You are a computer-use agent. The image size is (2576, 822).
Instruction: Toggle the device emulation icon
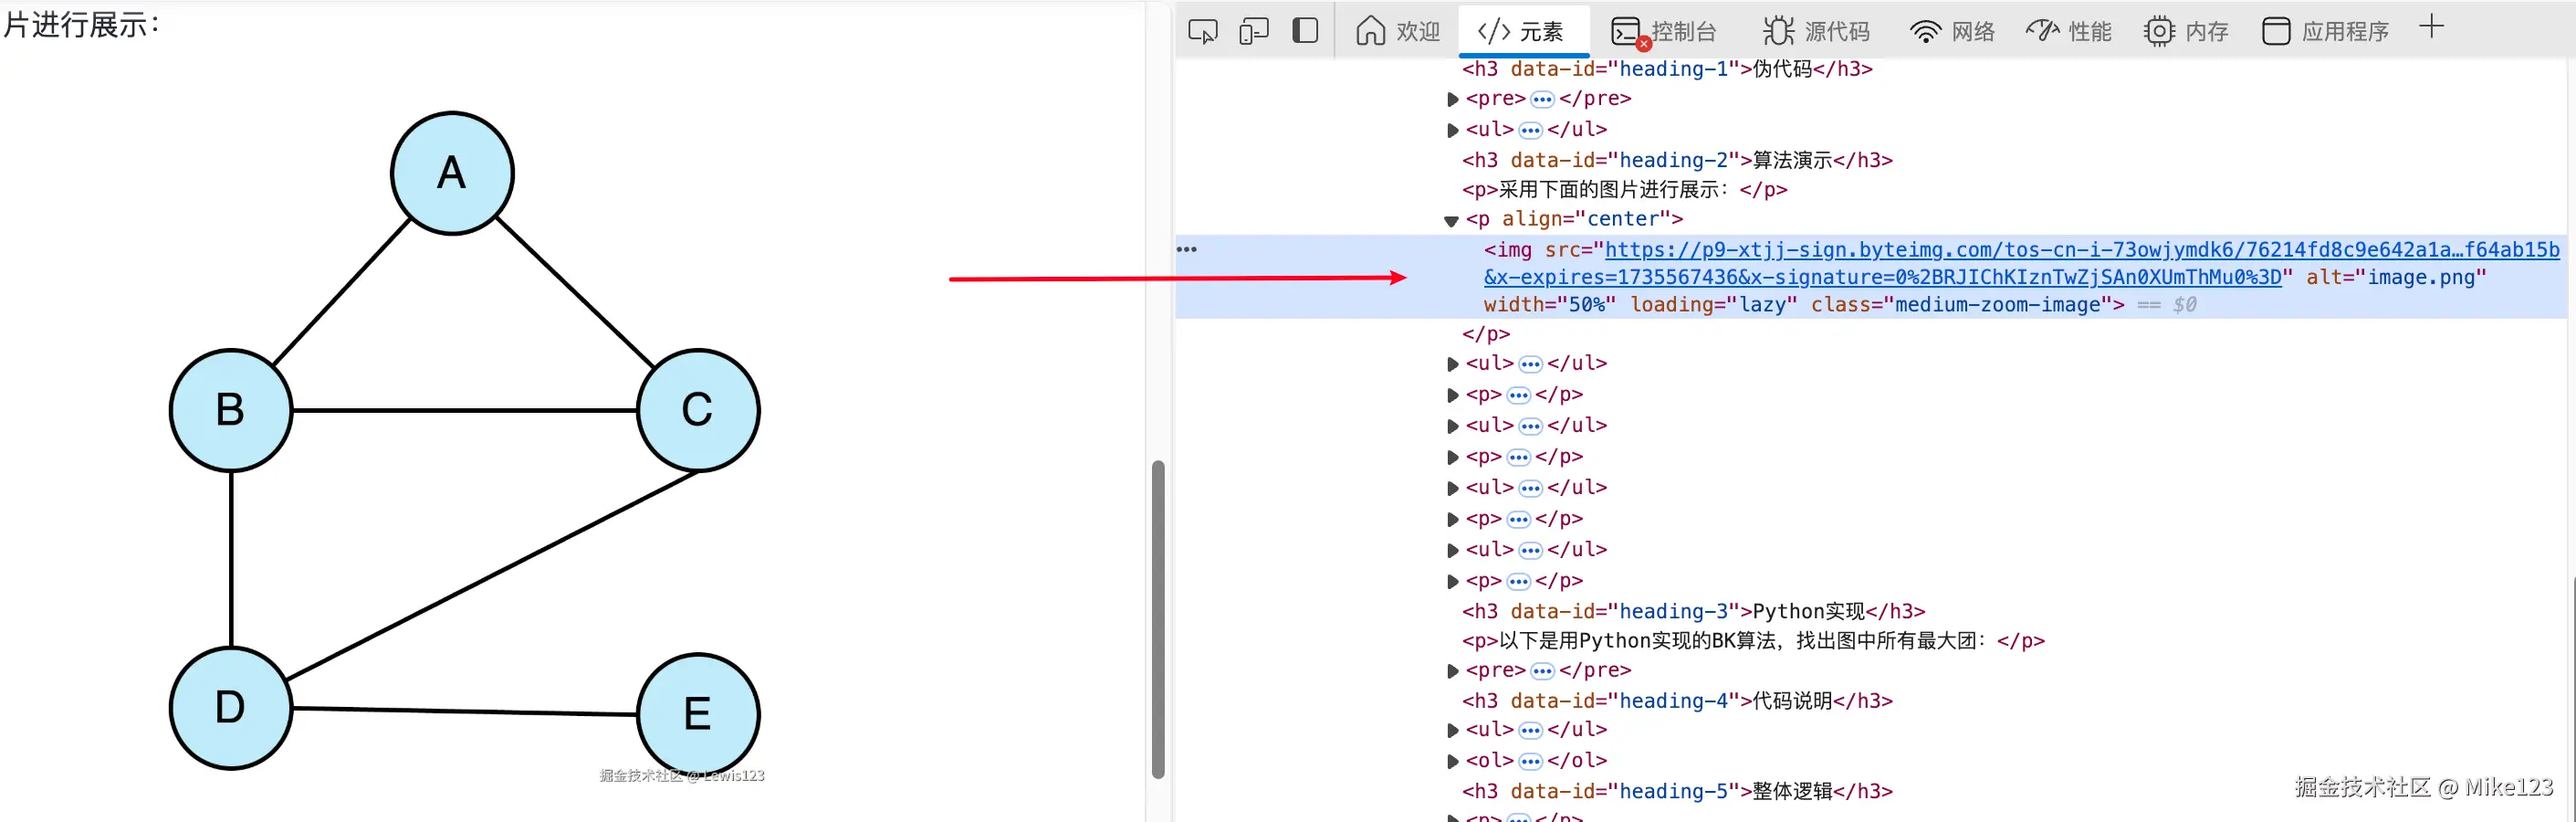pyautogui.click(x=1254, y=31)
